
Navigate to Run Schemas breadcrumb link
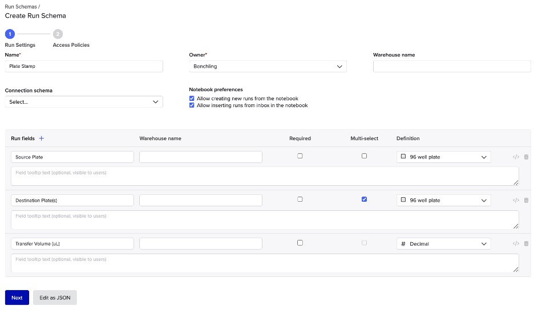pyautogui.click(x=21, y=7)
